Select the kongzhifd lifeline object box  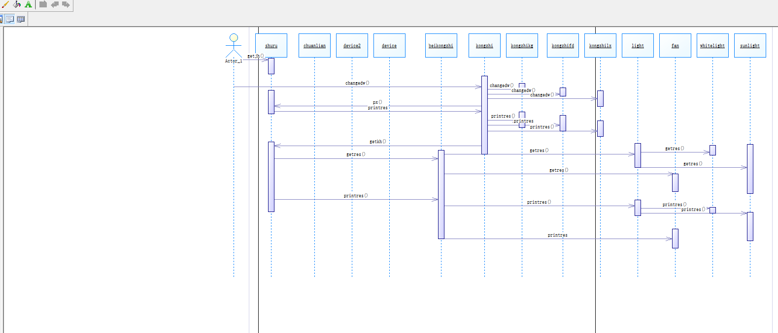[x=563, y=45]
